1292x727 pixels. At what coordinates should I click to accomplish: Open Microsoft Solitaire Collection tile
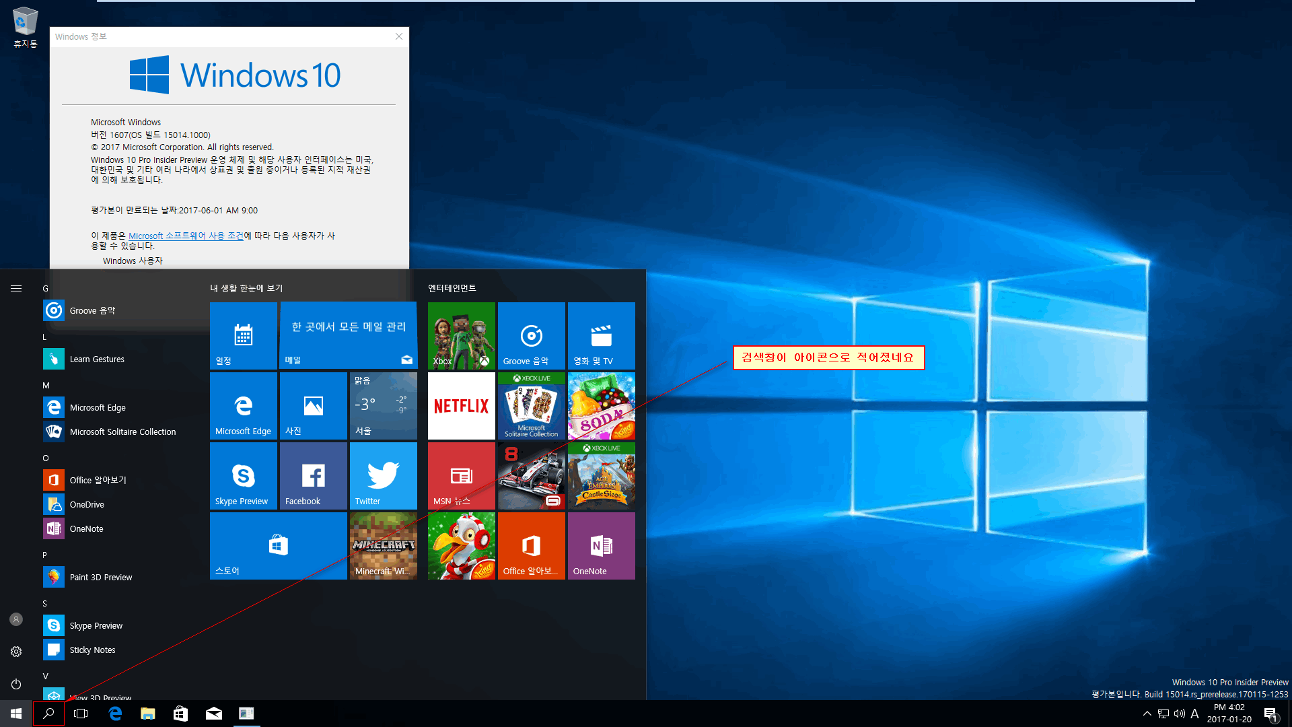532,406
